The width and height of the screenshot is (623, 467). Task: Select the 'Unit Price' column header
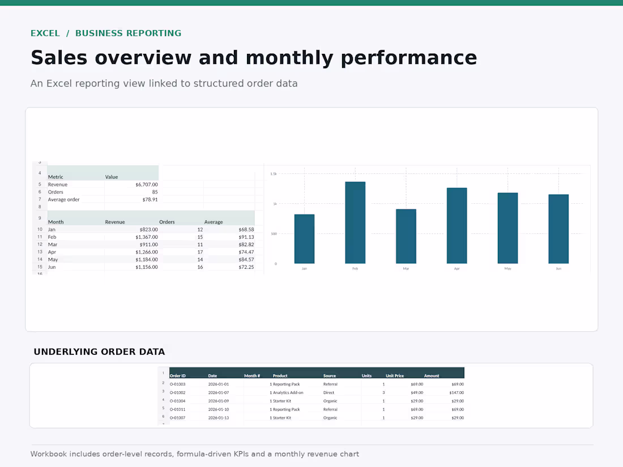coord(404,373)
